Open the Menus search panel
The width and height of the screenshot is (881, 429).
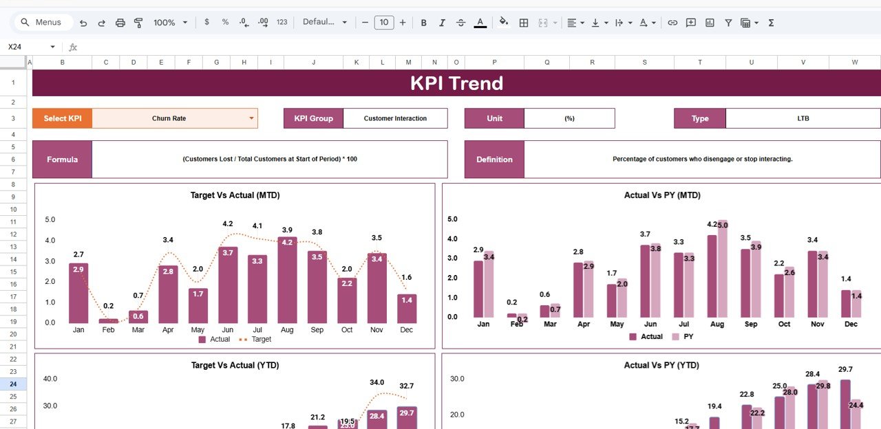point(43,22)
